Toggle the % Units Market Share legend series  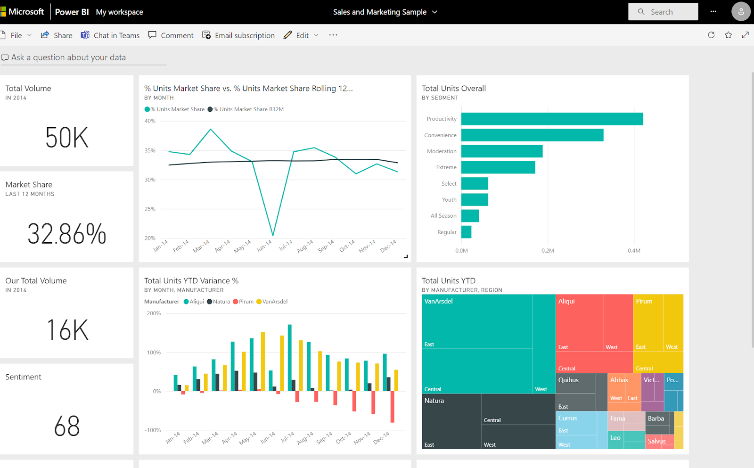coord(174,109)
